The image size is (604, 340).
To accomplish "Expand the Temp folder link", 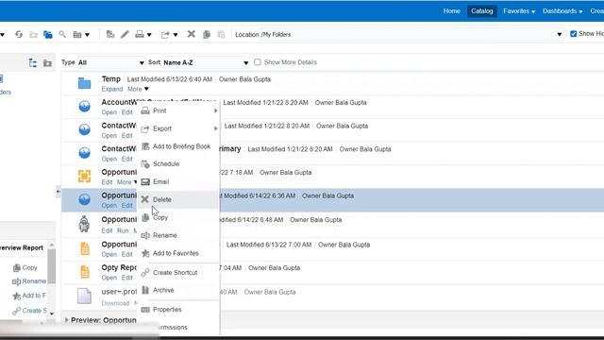I will [x=112, y=89].
